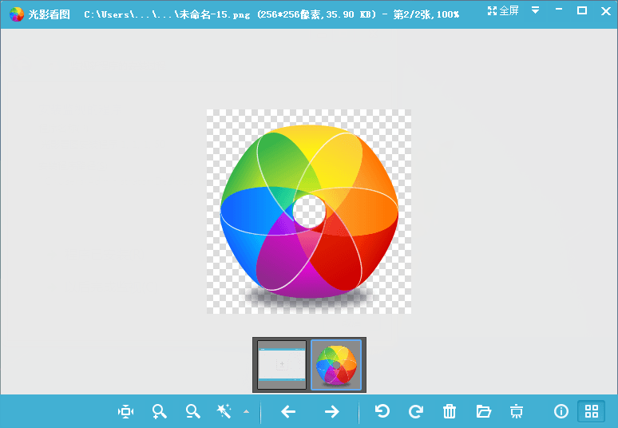The height and width of the screenshot is (428, 618).
Task: Toggle the thumbnail grid button
Action: pyautogui.click(x=592, y=411)
